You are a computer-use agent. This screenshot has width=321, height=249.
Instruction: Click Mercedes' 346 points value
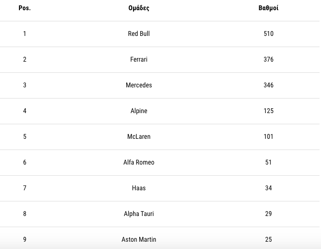[269, 85]
